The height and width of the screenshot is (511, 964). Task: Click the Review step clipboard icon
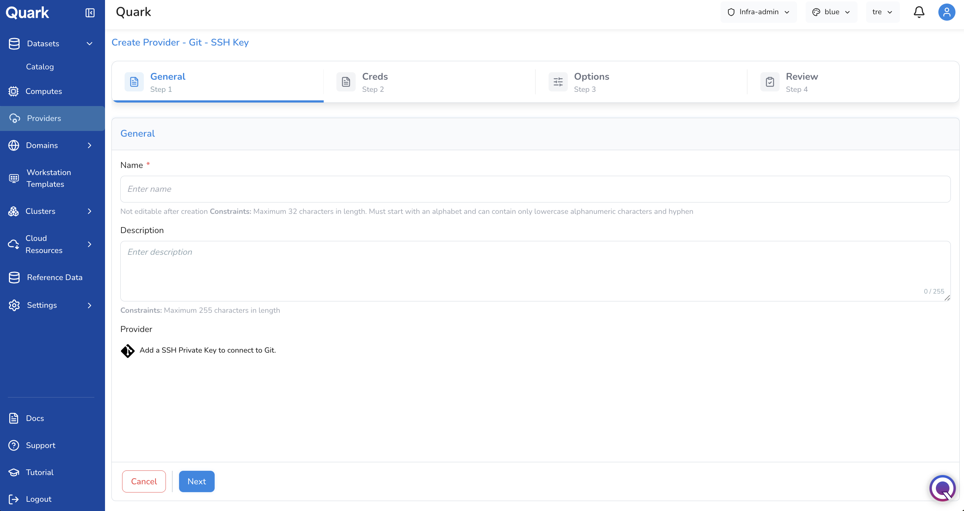click(770, 81)
